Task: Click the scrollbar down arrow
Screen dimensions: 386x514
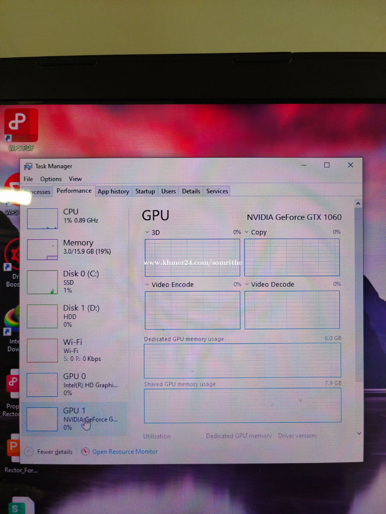Action: coord(359,434)
